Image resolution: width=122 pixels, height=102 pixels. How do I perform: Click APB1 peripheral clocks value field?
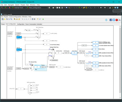(x=96, y=53)
